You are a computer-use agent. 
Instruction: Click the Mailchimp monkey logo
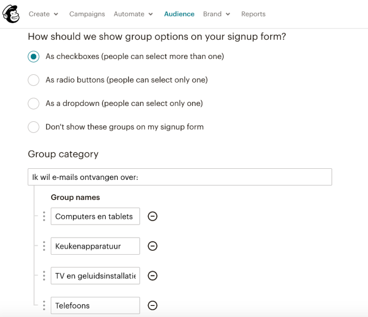click(11, 14)
